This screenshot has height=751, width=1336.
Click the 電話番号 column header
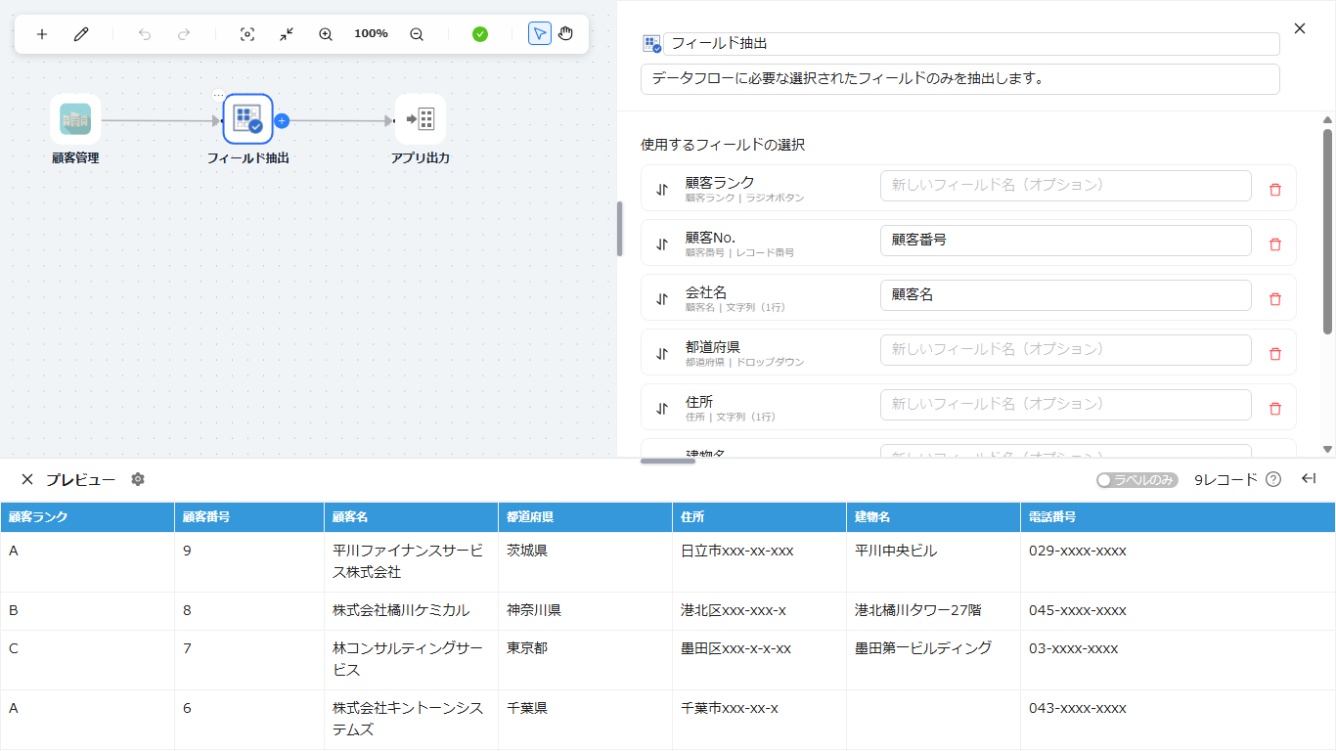(x=1178, y=517)
